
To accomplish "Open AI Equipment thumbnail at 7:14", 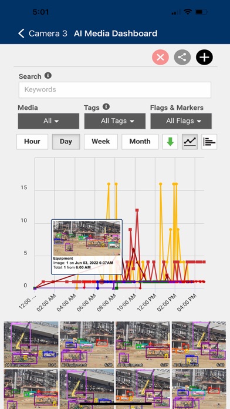I will [x=31, y=344].
